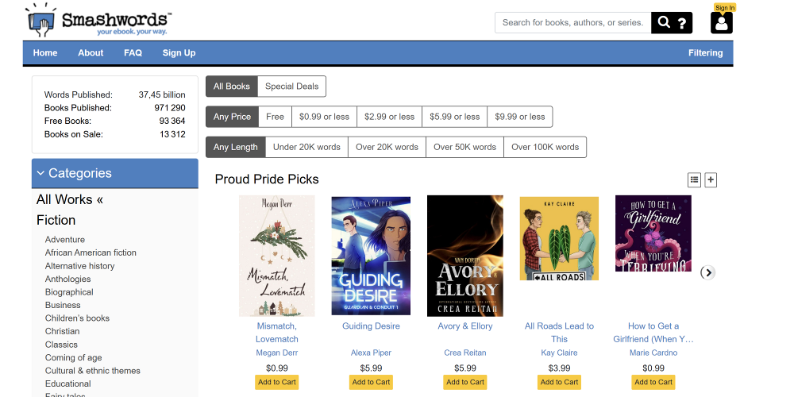Image resolution: width=794 pixels, height=397 pixels.
Task: View author Alexa Piper
Action: pos(371,353)
